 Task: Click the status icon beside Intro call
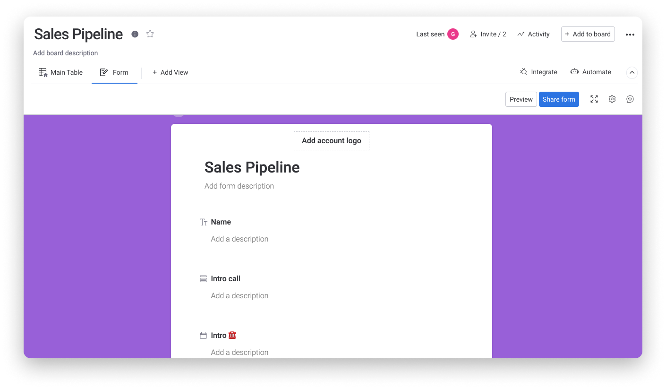pos(204,279)
